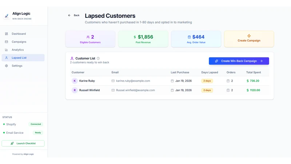Click the Lapsed List person icon
This screenshot has height=164, width=291.
tap(7, 58)
